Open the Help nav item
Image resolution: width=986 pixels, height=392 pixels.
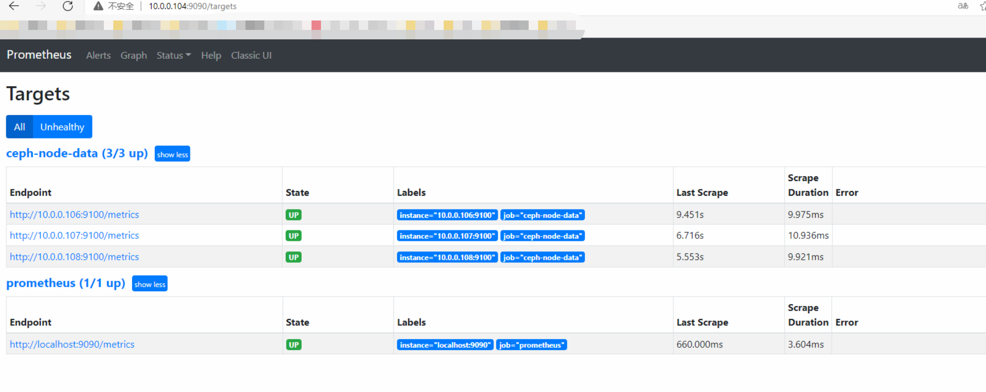tap(211, 55)
